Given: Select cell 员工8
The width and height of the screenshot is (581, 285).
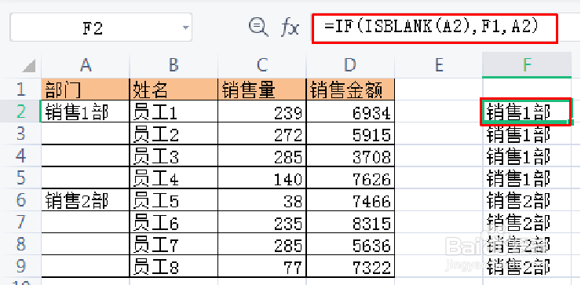Looking at the screenshot, I should point(174,266).
